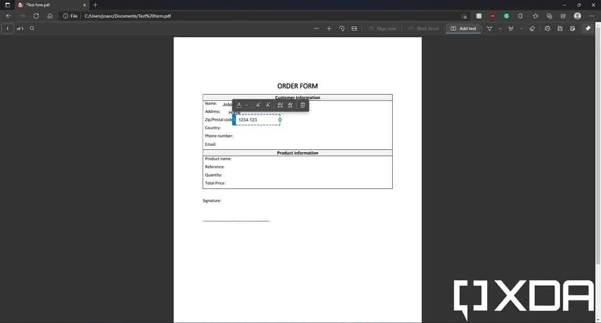Refresh the page using reload button
The height and width of the screenshot is (323, 601).
(x=36, y=16)
